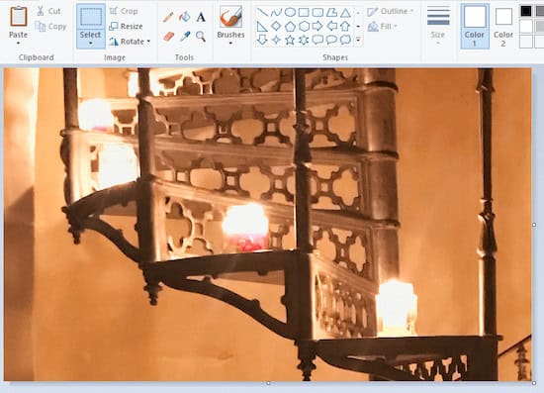Select the Pencil tool

(x=168, y=17)
